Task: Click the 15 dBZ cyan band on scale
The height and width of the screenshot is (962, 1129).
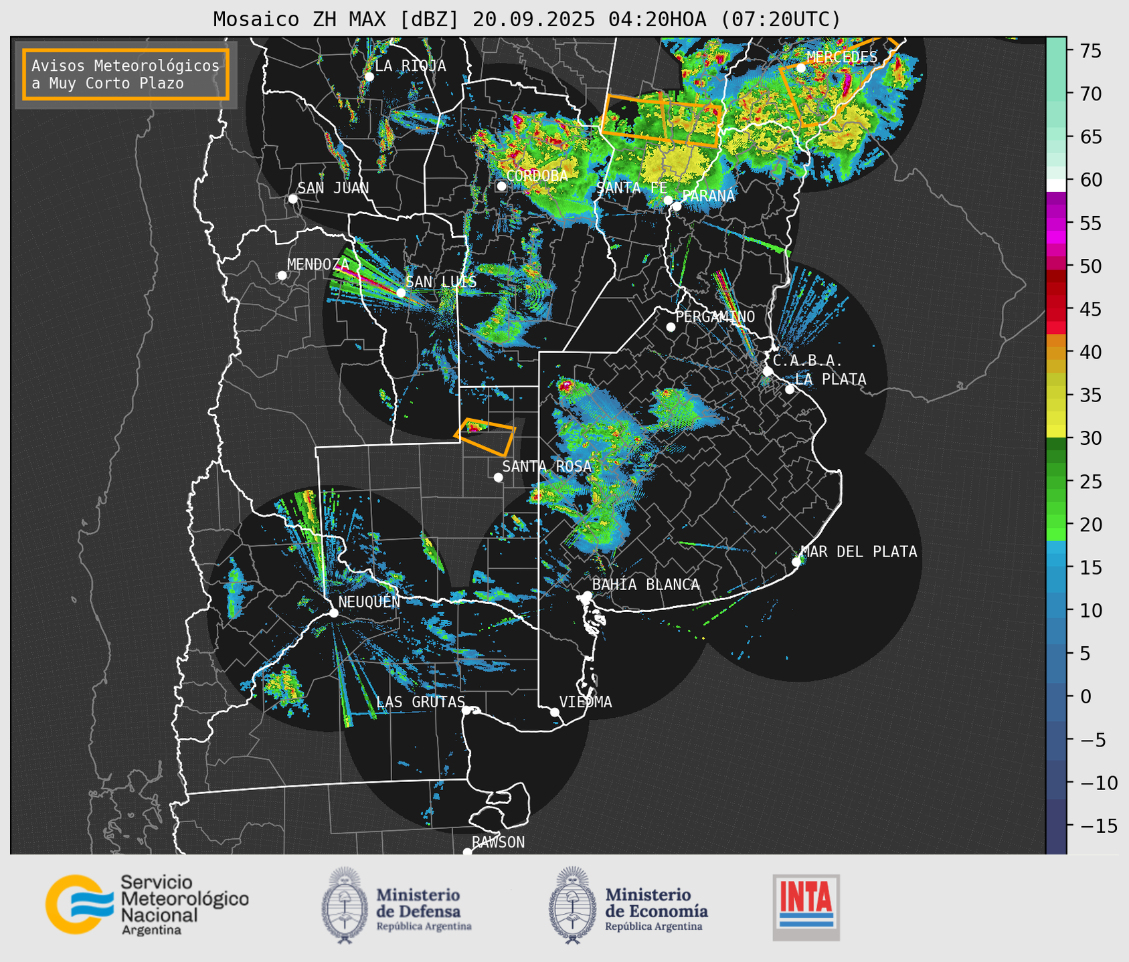Action: point(1055,567)
